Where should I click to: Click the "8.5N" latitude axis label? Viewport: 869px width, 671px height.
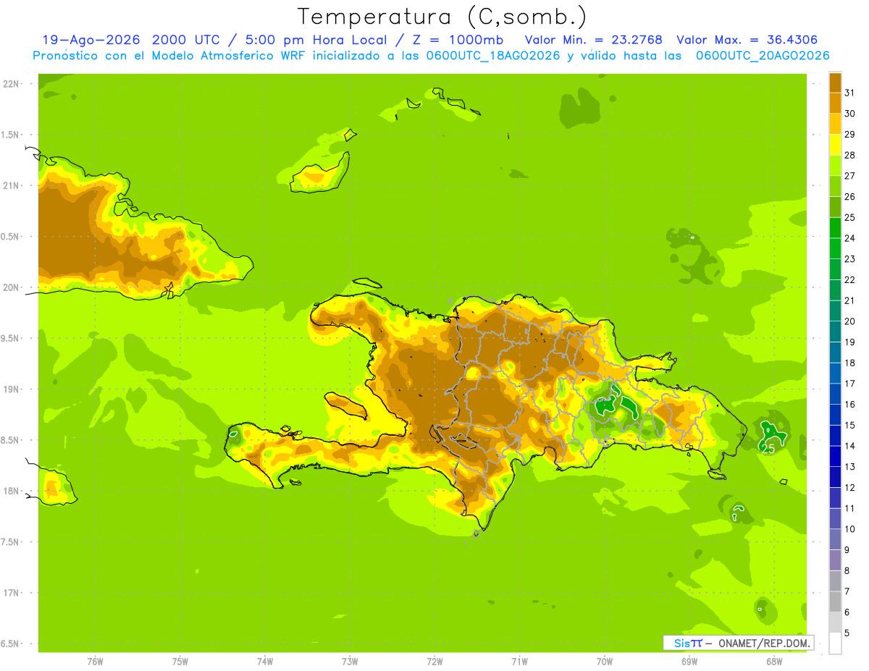[10, 440]
